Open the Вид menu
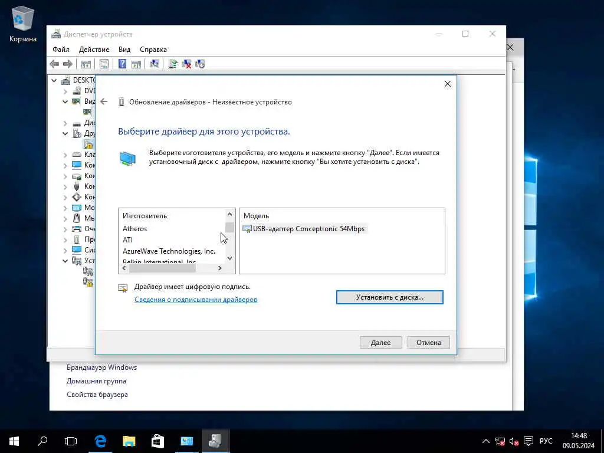This screenshot has height=453, width=604. tap(124, 50)
